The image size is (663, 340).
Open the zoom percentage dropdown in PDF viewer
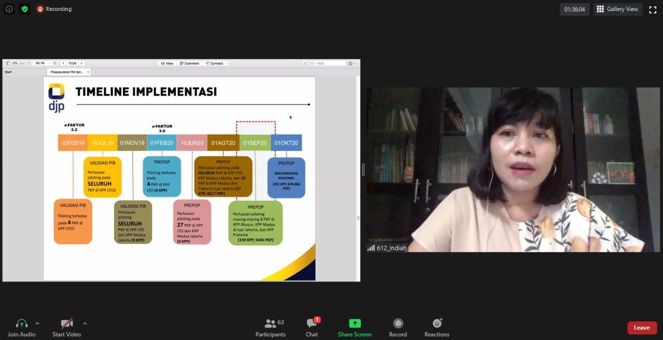(49, 63)
